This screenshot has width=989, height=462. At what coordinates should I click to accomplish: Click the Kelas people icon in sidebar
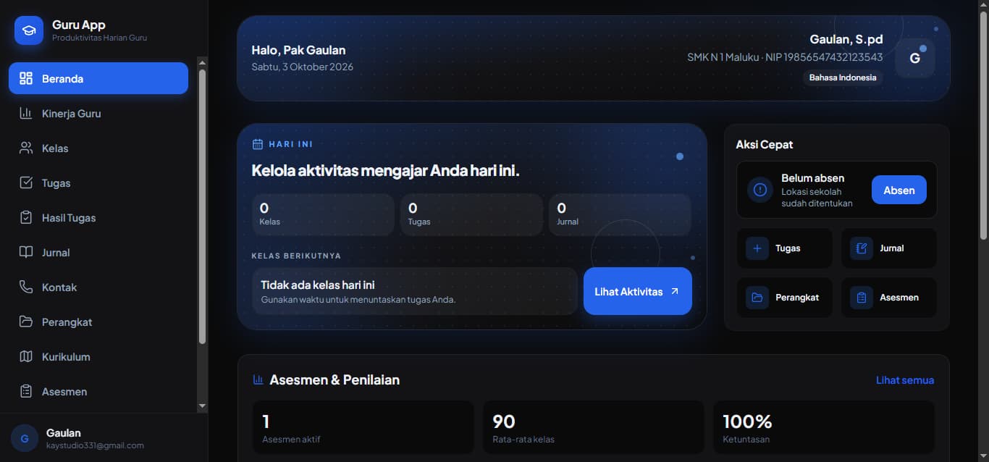point(26,148)
